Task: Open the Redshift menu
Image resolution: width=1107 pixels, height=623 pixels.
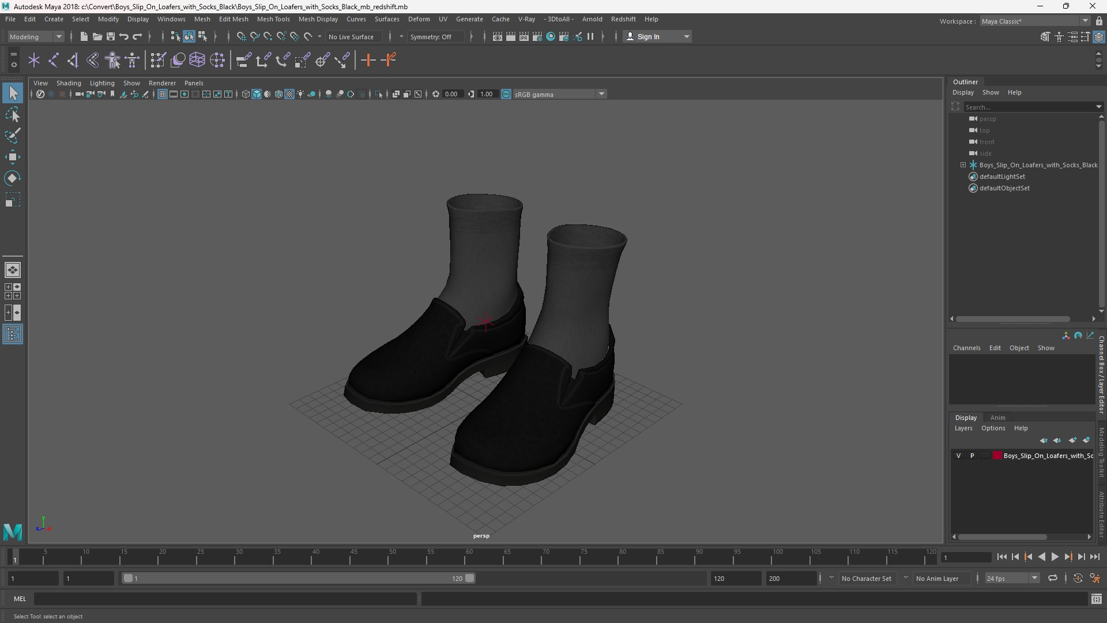Action: pyautogui.click(x=623, y=19)
